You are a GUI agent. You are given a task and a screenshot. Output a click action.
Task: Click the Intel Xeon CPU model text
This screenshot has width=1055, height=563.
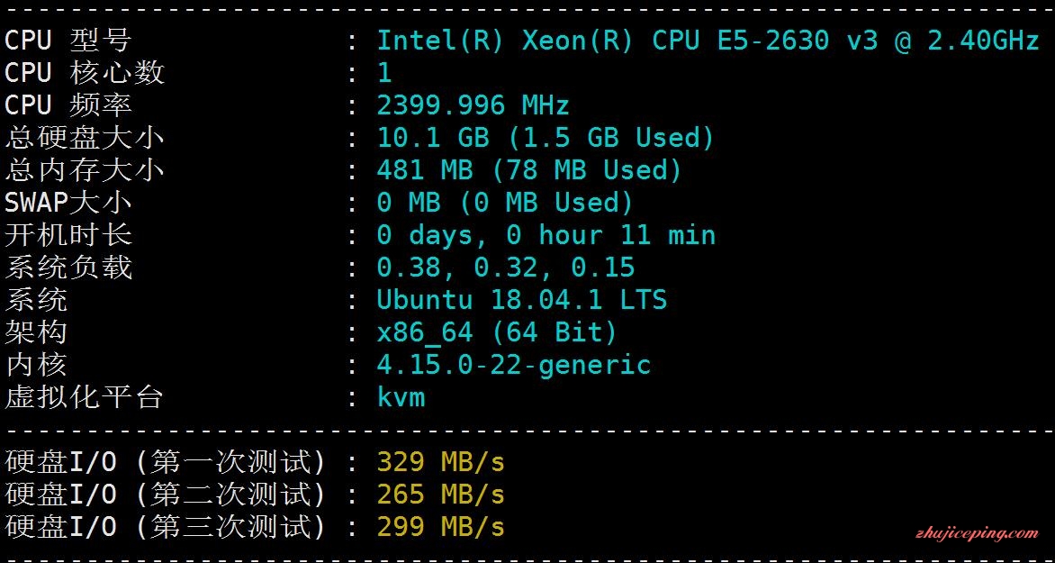tap(708, 41)
